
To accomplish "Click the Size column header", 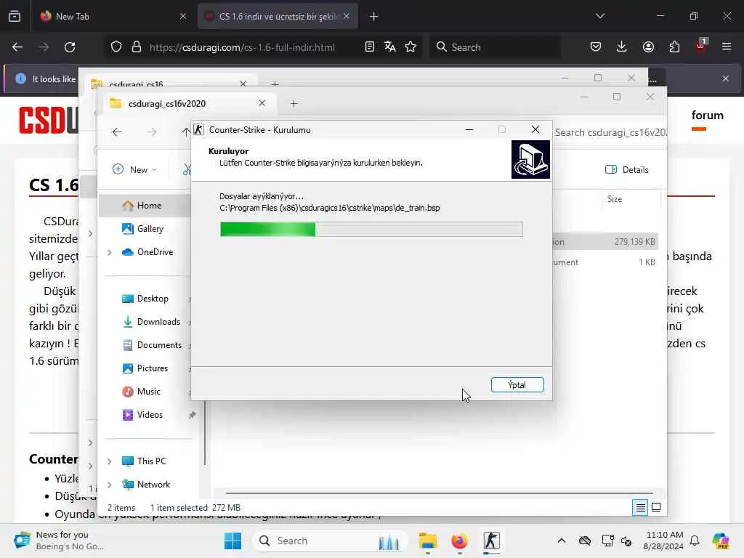I will [x=615, y=199].
